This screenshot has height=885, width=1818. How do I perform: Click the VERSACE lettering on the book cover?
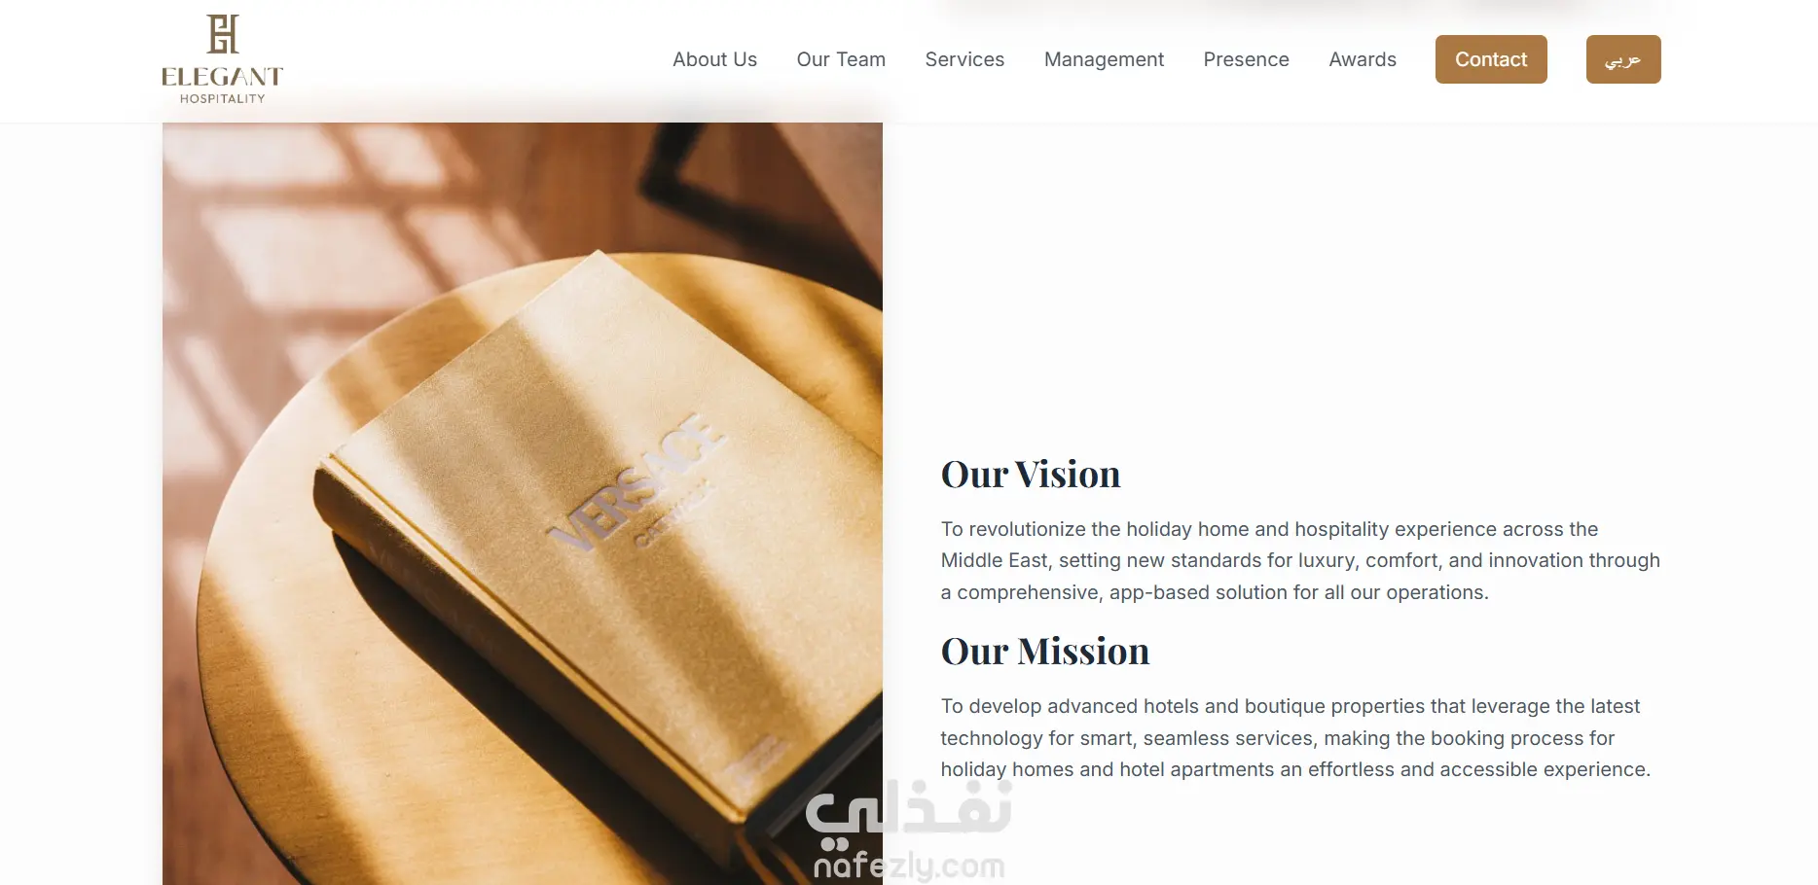pyautogui.click(x=637, y=480)
